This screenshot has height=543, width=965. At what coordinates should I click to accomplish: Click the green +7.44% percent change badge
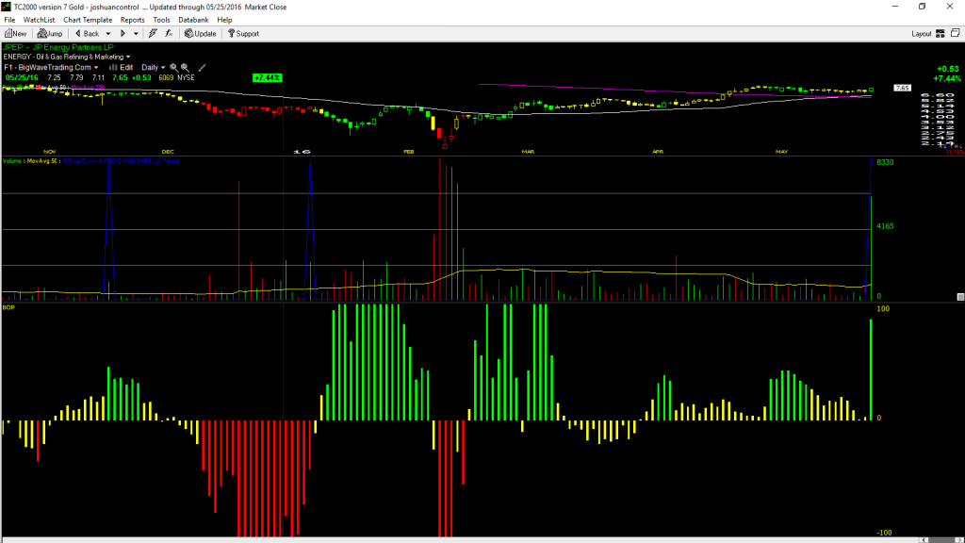[267, 78]
